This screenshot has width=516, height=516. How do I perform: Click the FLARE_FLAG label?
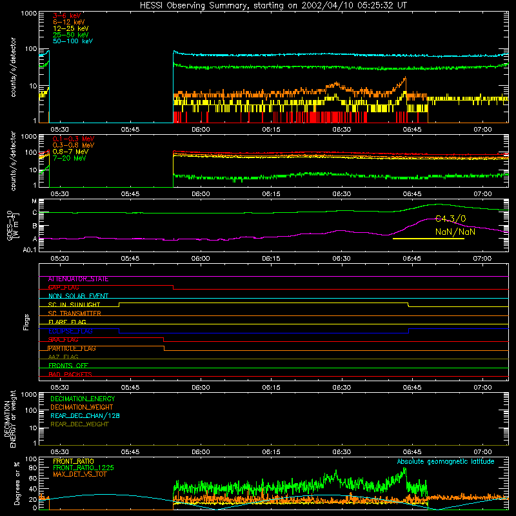click(x=67, y=322)
